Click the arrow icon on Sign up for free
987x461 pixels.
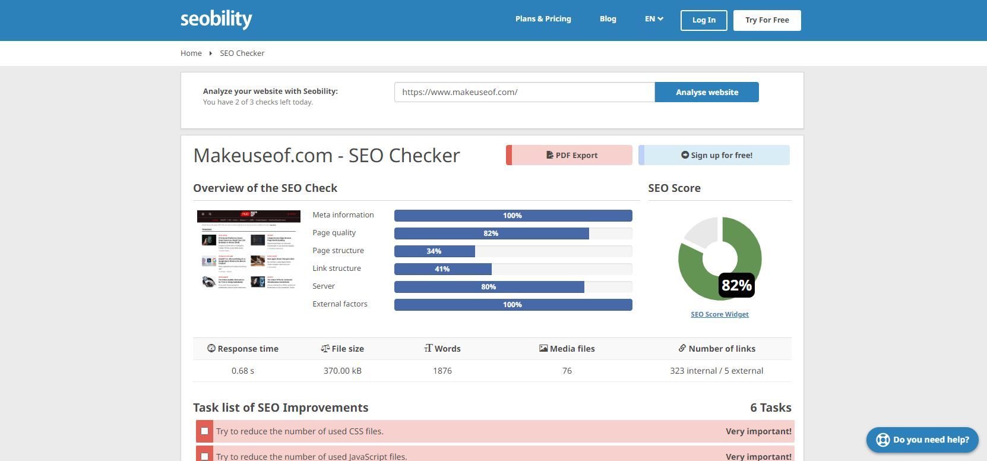pos(685,155)
